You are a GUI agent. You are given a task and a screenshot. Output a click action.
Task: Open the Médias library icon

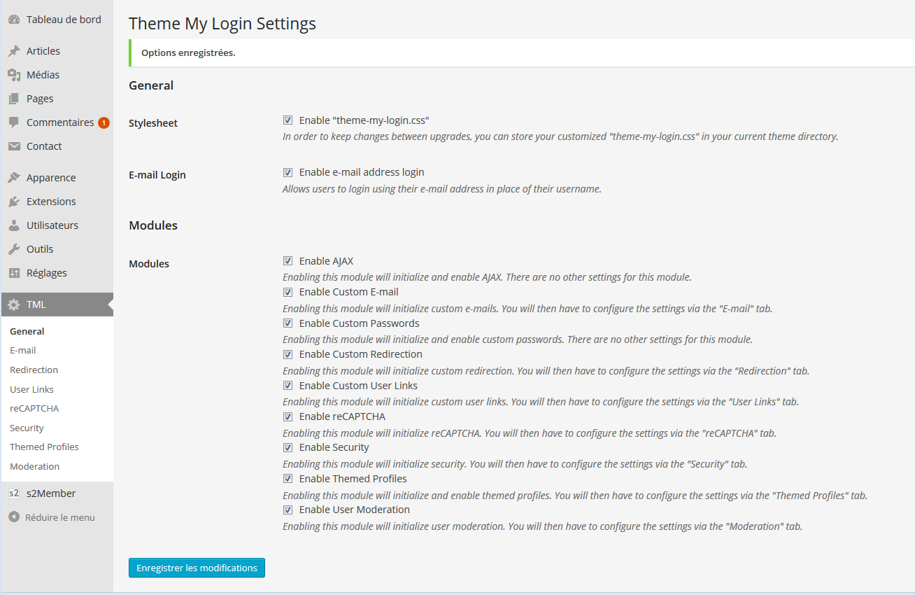14,75
